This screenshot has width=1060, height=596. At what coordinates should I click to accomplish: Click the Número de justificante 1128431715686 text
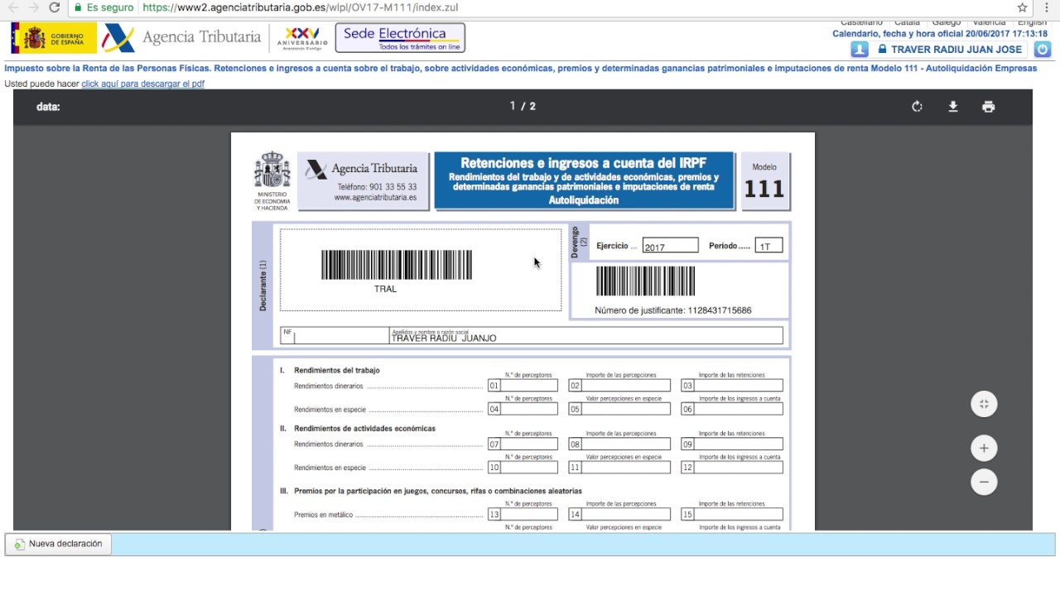click(673, 310)
